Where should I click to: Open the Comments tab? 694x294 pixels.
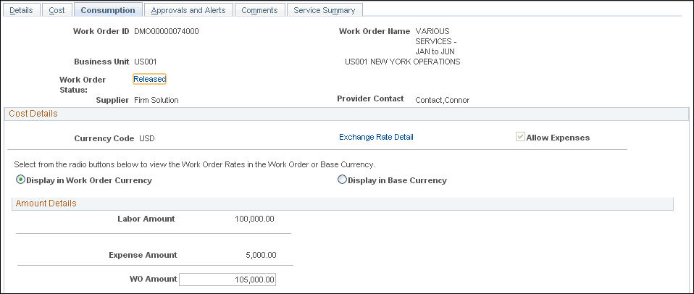[x=259, y=10]
